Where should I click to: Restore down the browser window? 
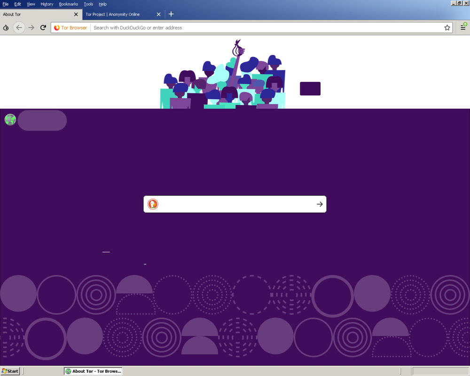459,3
